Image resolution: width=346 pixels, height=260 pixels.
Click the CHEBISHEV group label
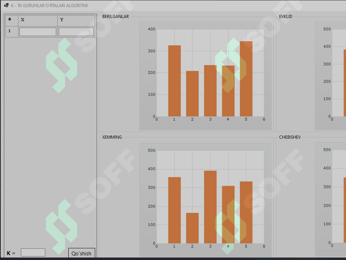click(290, 137)
